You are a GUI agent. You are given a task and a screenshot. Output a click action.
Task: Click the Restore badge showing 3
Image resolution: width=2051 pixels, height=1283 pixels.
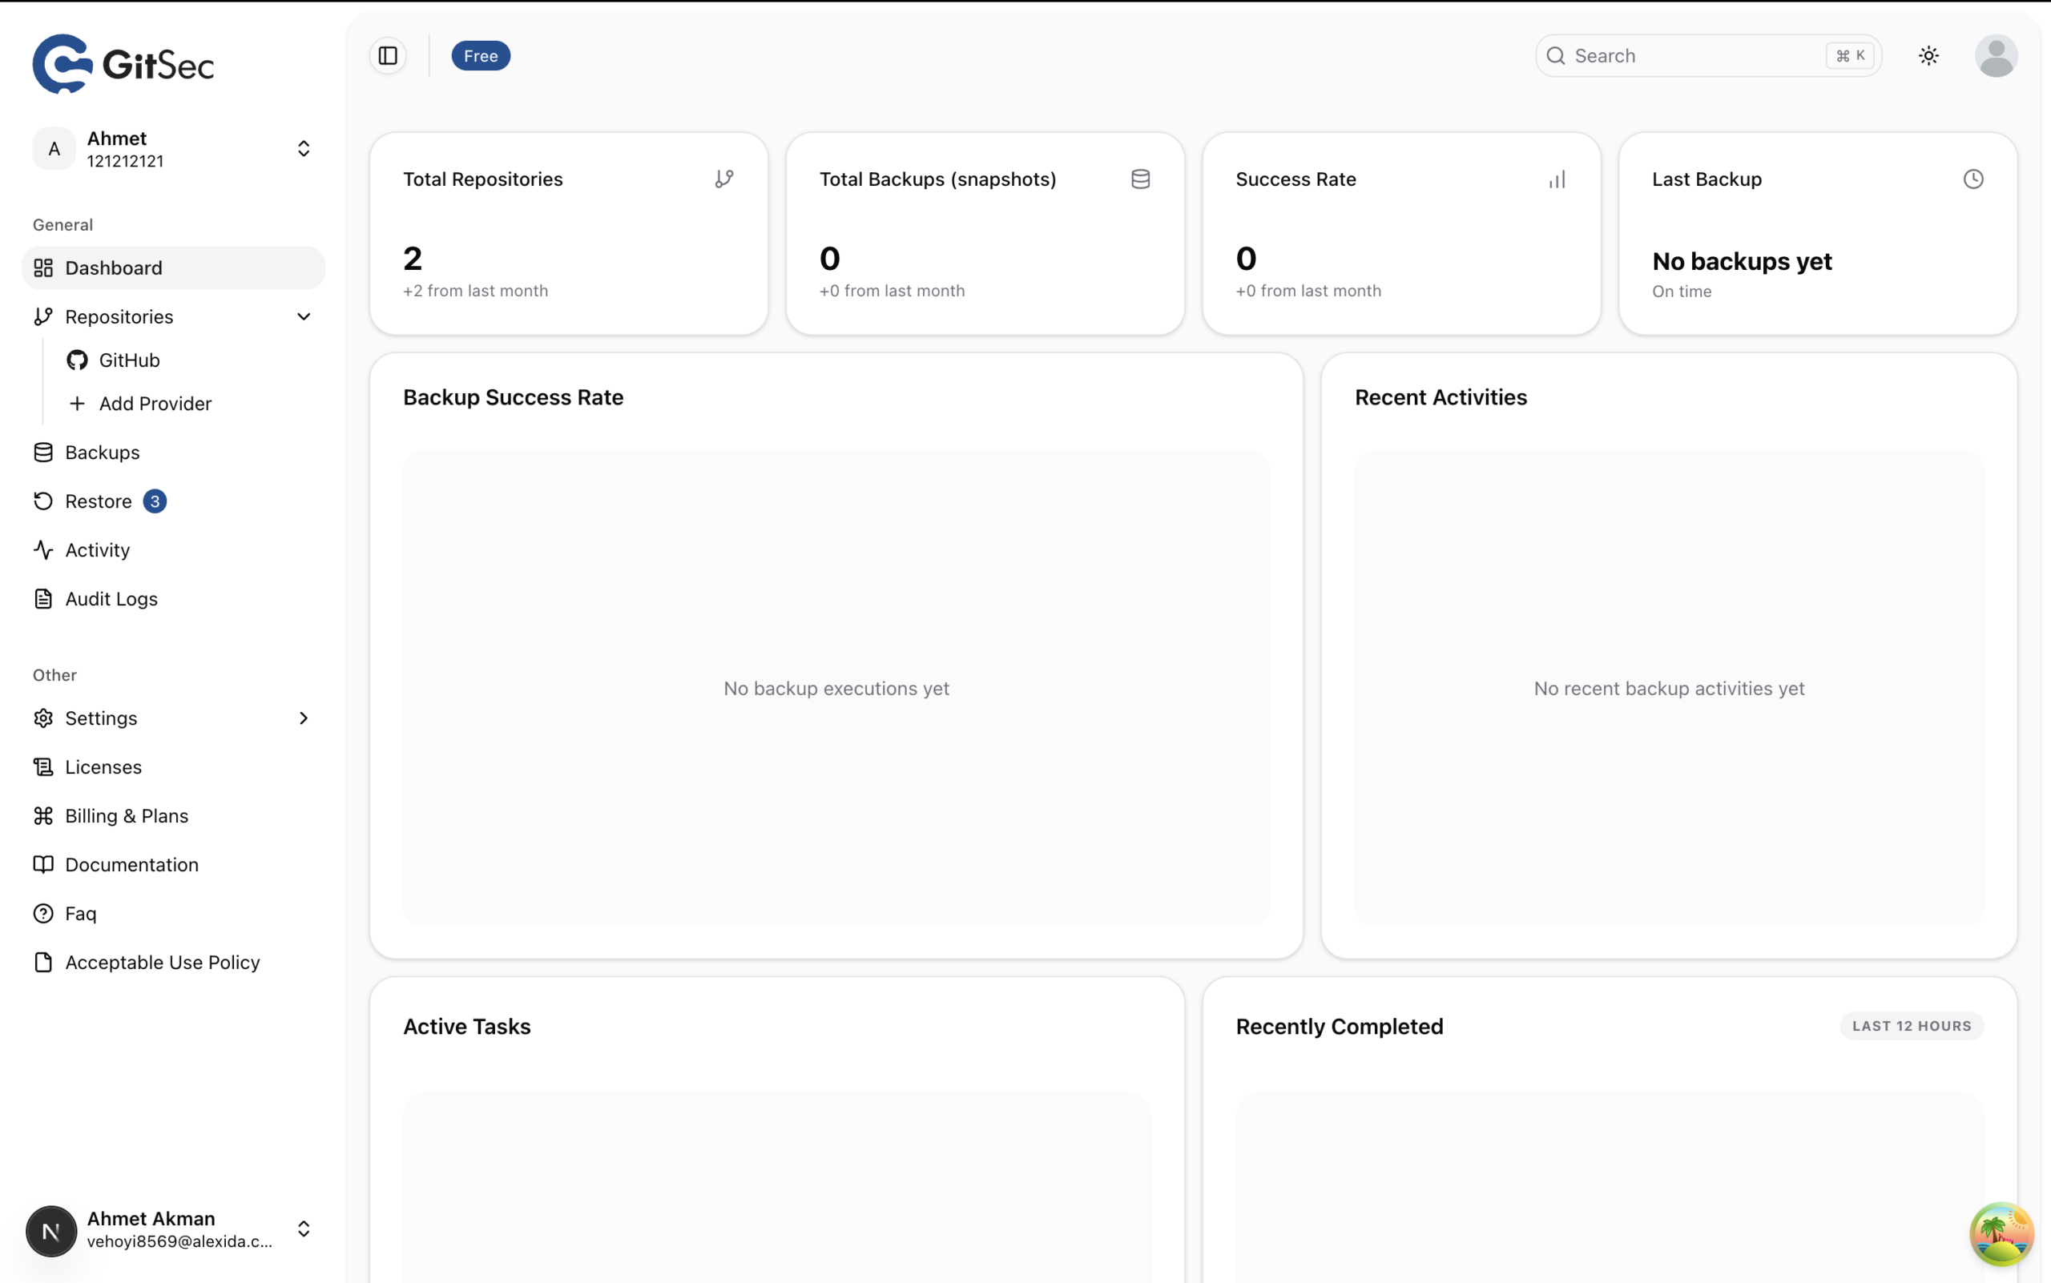click(x=155, y=501)
